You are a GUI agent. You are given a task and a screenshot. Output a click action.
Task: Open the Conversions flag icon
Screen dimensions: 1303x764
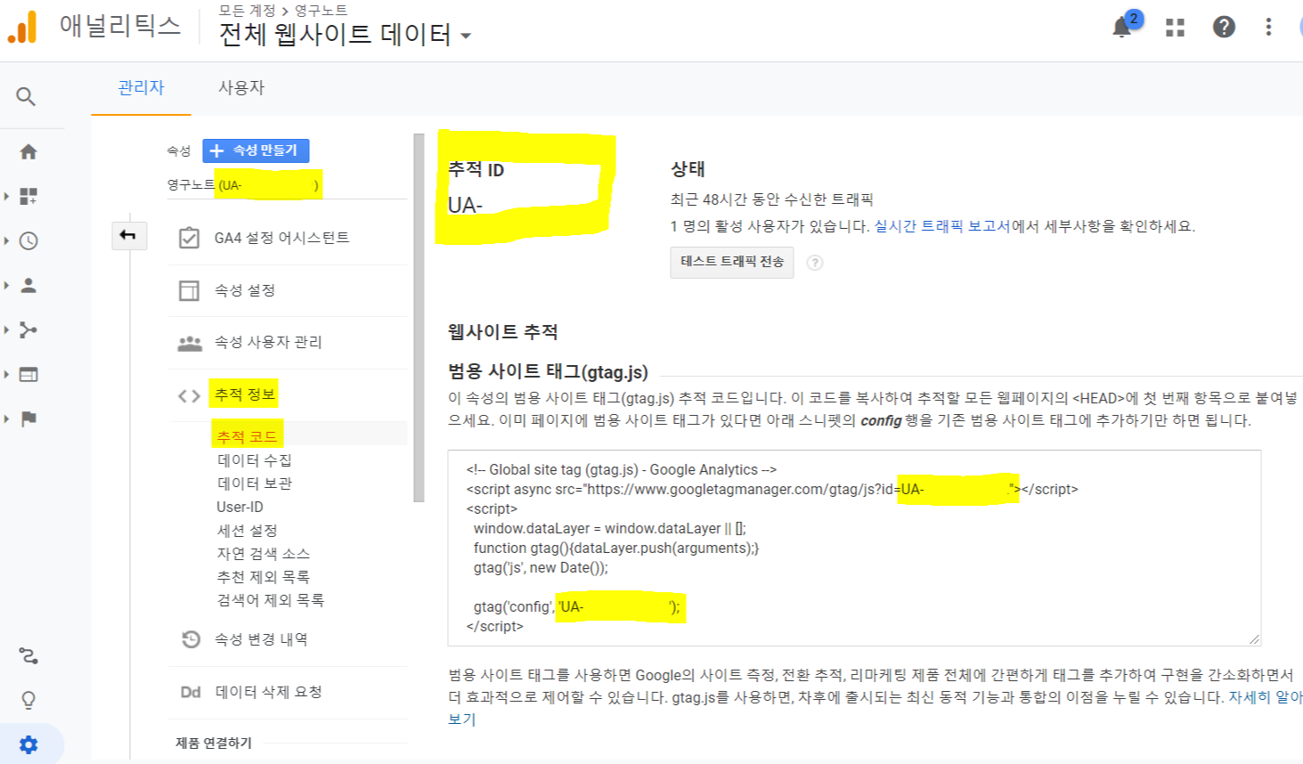pos(29,419)
